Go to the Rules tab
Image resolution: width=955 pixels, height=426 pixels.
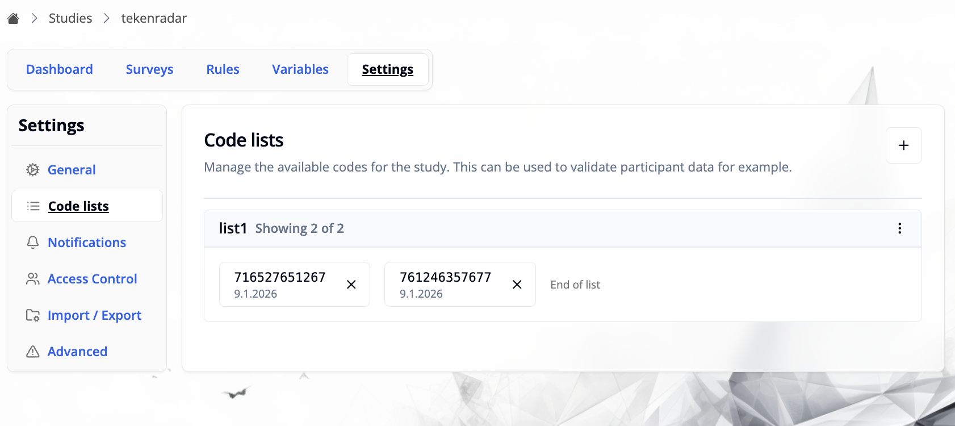point(223,69)
